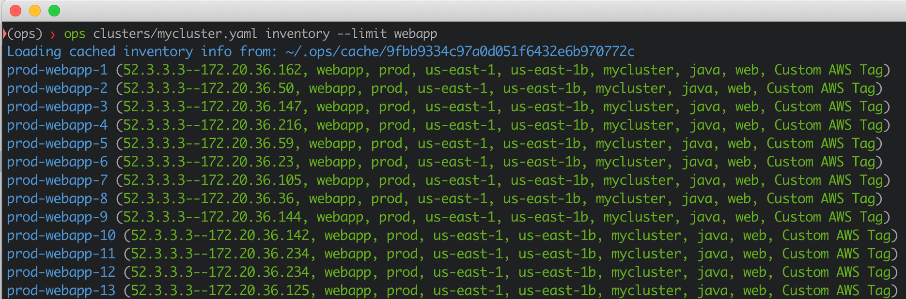Click the clusters/mycluster.yaml argument

point(175,34)
